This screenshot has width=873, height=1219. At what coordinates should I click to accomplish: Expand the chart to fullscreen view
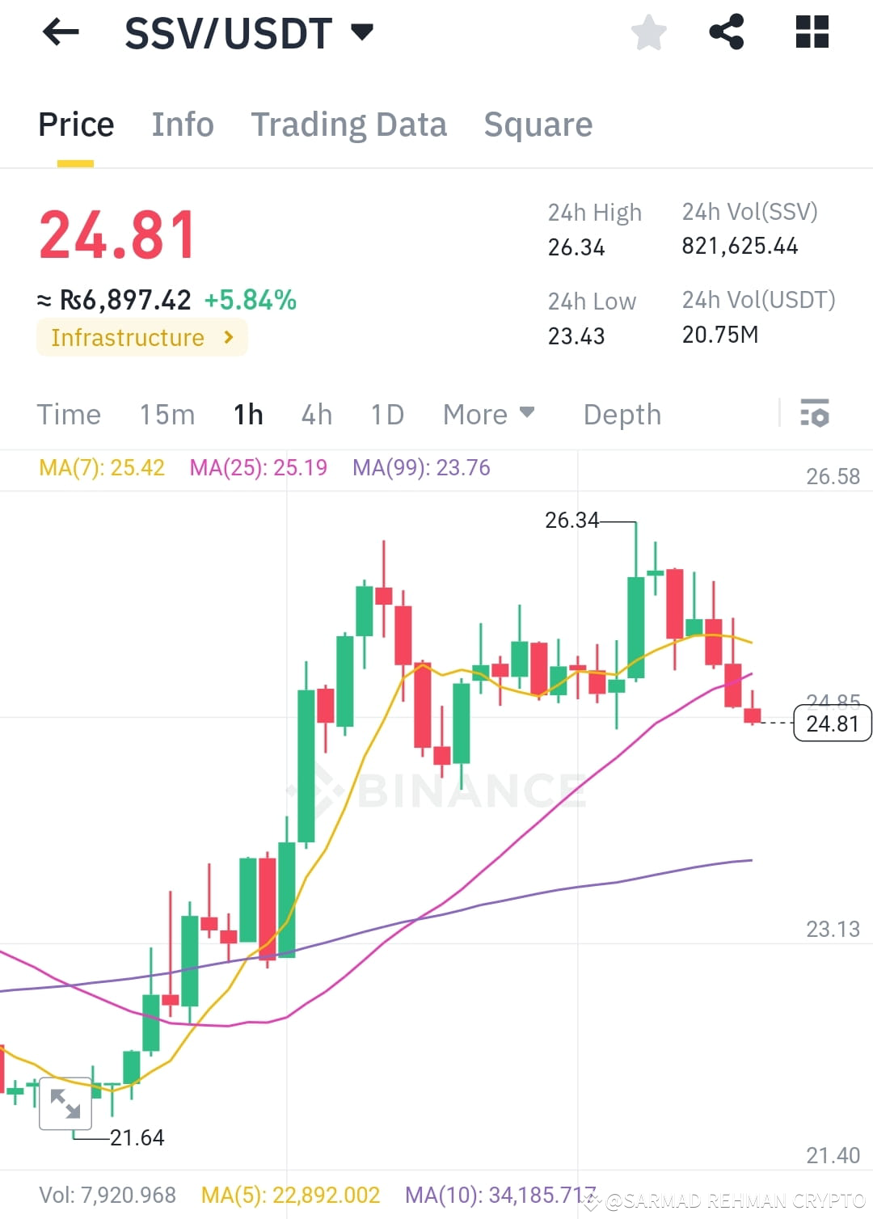pyautogui.click(x=65, y=1103)
